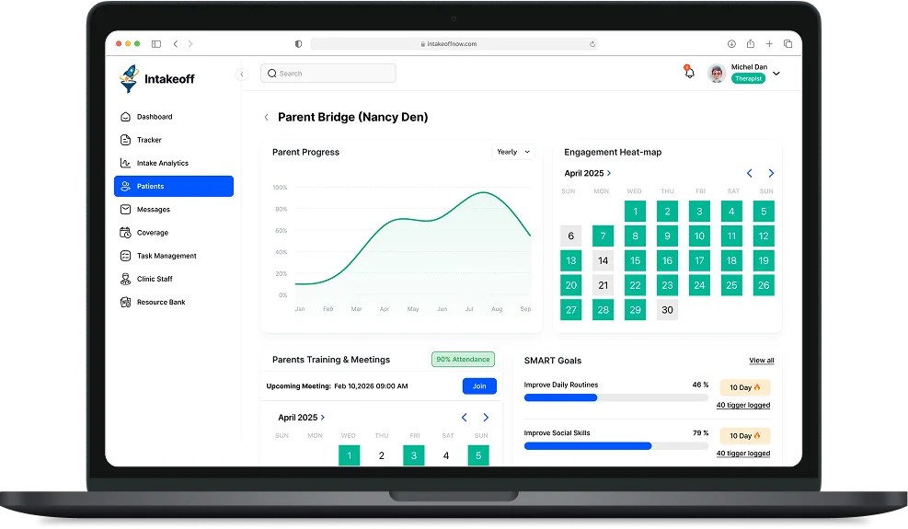Focus the Search input field
Viewport: 908px width, 529px height.
coord(328,74)
